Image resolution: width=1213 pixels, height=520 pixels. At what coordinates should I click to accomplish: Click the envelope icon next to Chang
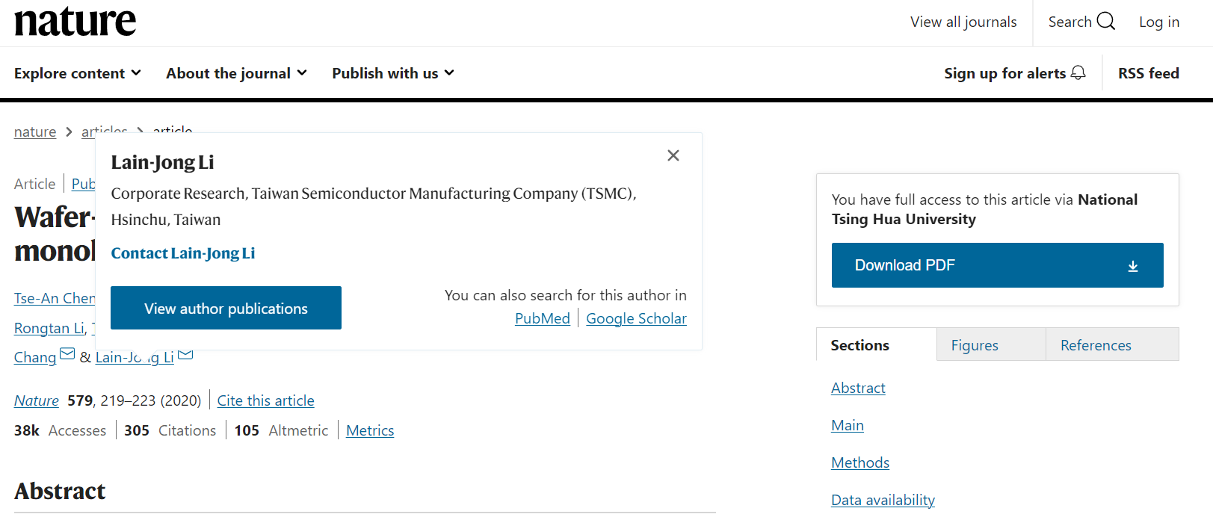point(67,354)
